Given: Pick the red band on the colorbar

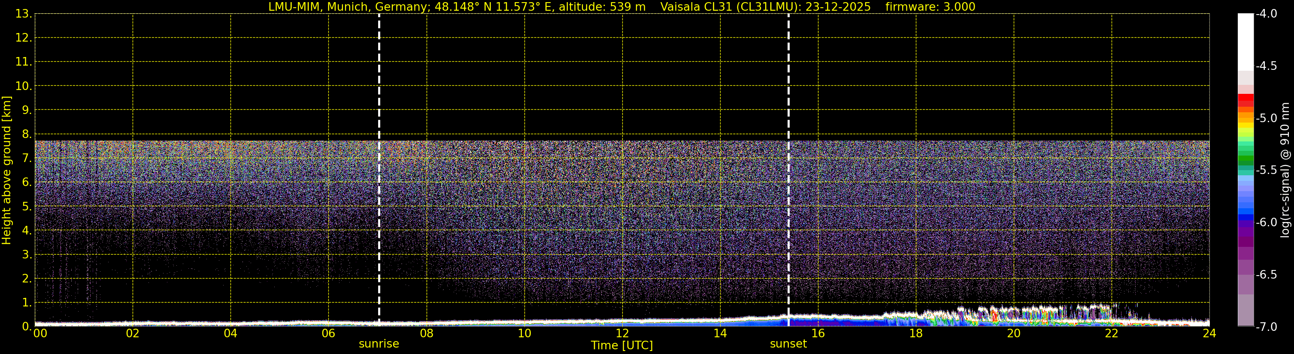Looking at the screenshot, I should 1245,98.
